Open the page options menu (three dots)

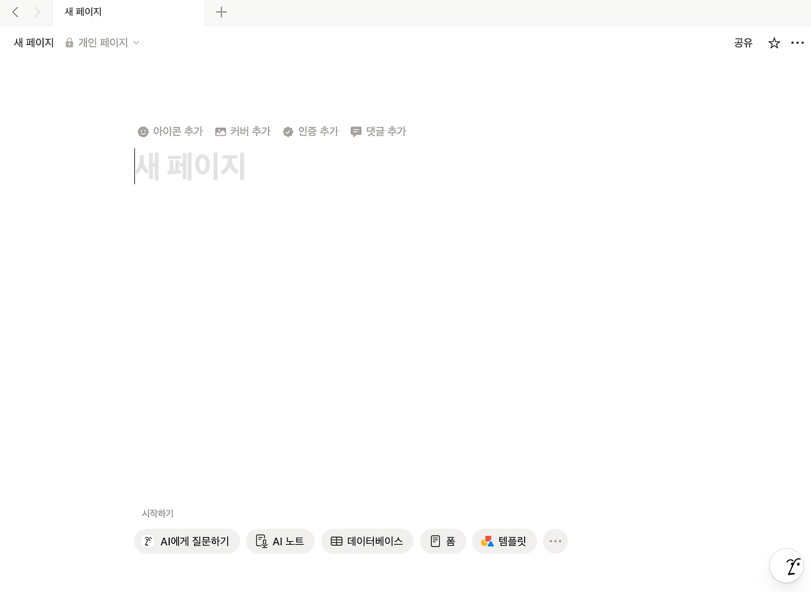(x=797, y=42)
